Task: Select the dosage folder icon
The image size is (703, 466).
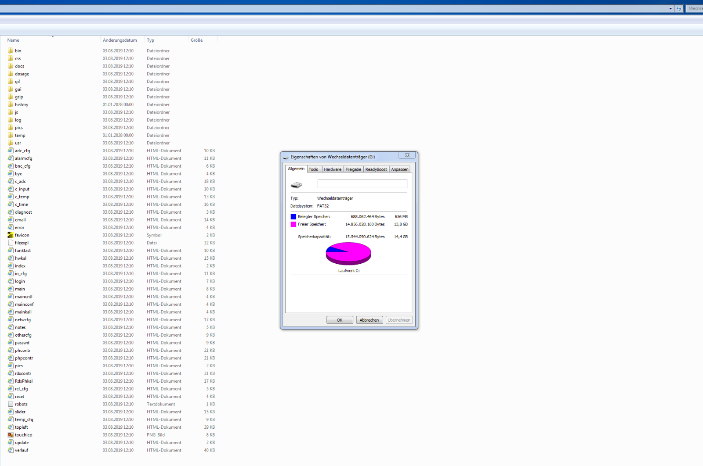Action: click(x=11, y=74)
